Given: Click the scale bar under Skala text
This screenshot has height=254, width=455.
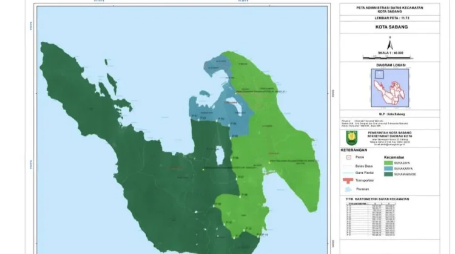Looking at the screenshot, I should point(388,58).
